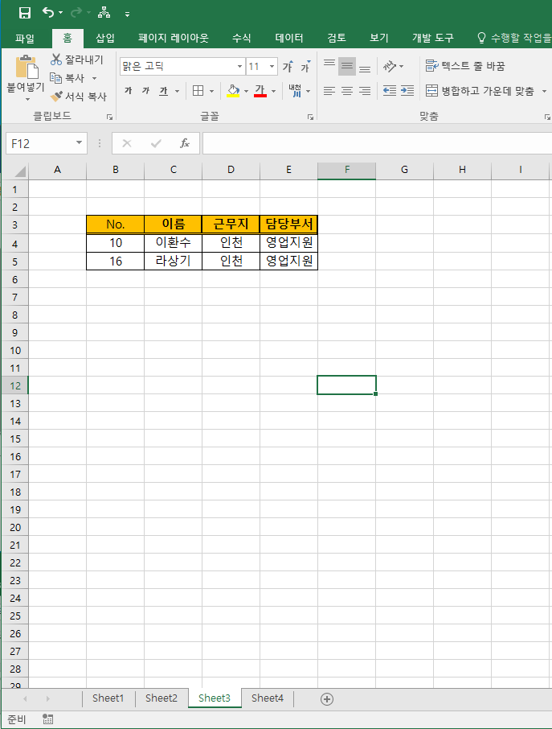Click the Select All corner triangle
Image resolution: width=552 pixels, height=729 pixels.
click(x=19, y=171)
